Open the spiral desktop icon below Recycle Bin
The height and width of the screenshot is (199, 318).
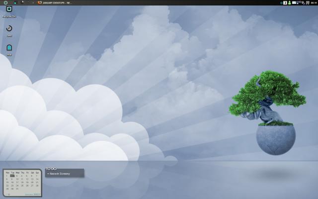pos(9,28)
